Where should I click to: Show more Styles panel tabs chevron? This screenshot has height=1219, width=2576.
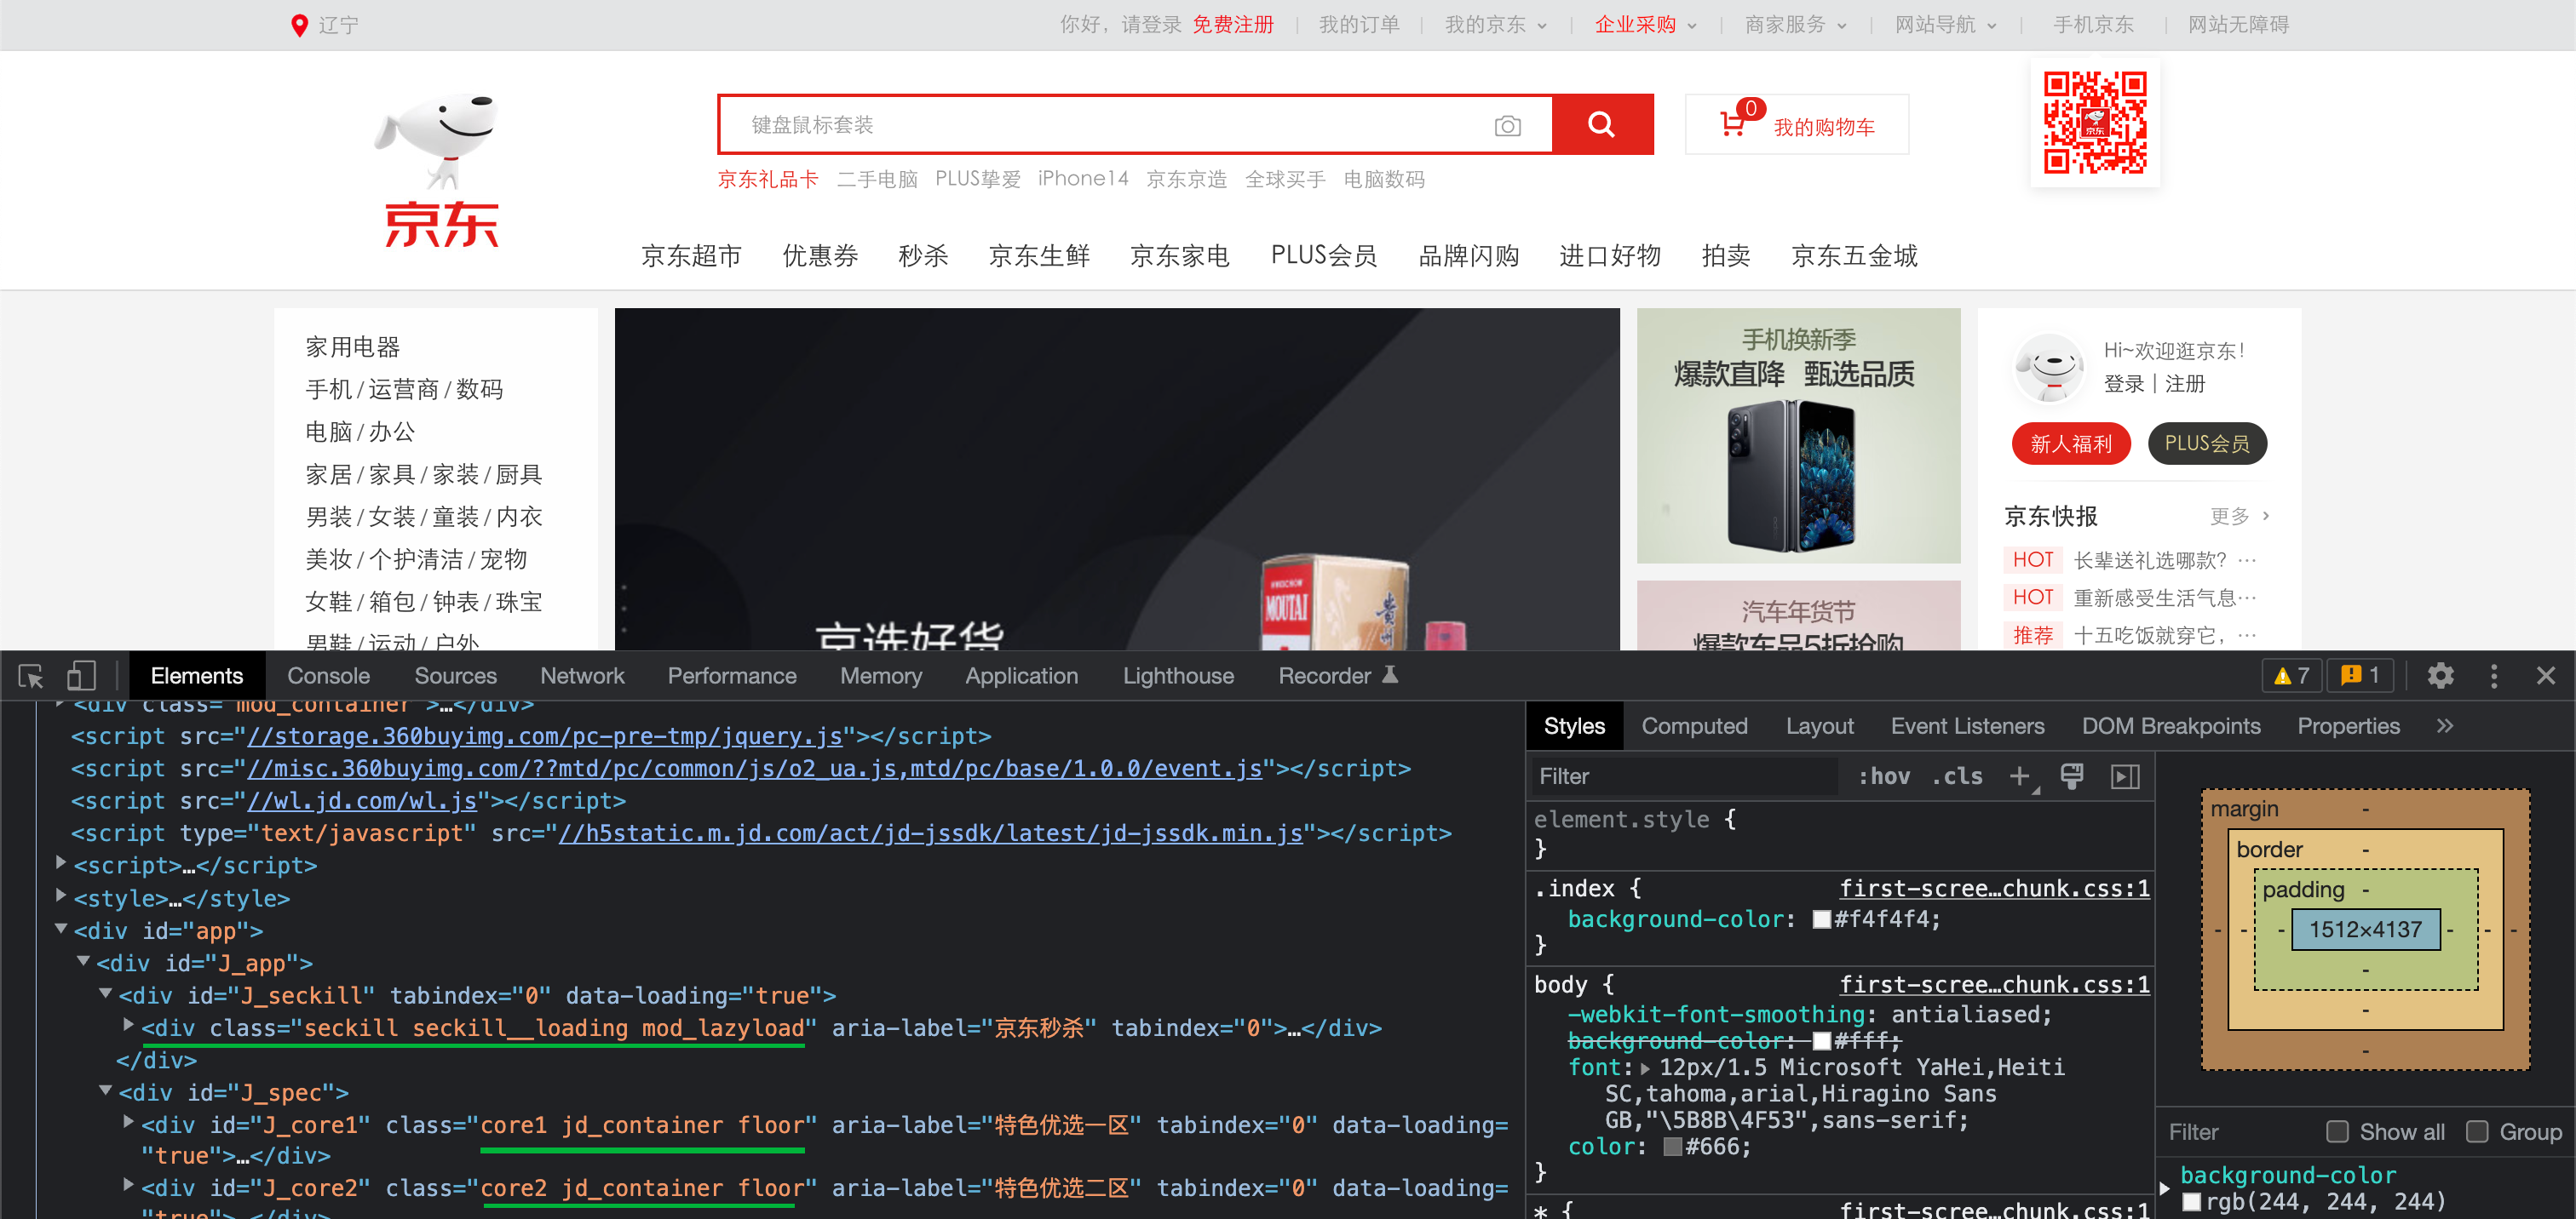pos(2444,726)
